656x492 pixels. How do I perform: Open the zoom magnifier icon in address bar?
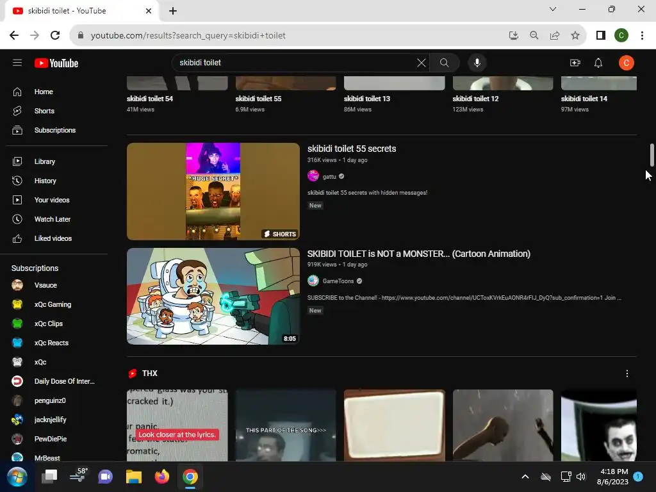point(534,36)
